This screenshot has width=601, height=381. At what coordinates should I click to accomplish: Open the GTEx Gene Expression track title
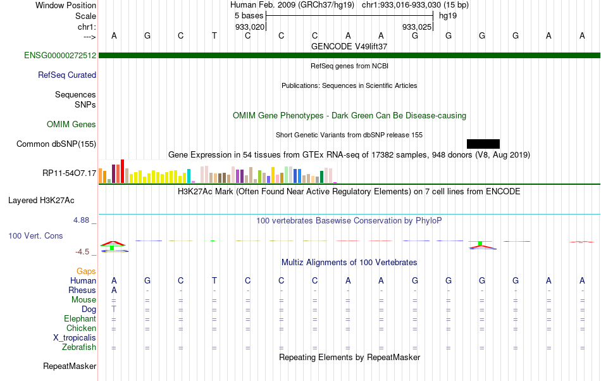point(349,154)
